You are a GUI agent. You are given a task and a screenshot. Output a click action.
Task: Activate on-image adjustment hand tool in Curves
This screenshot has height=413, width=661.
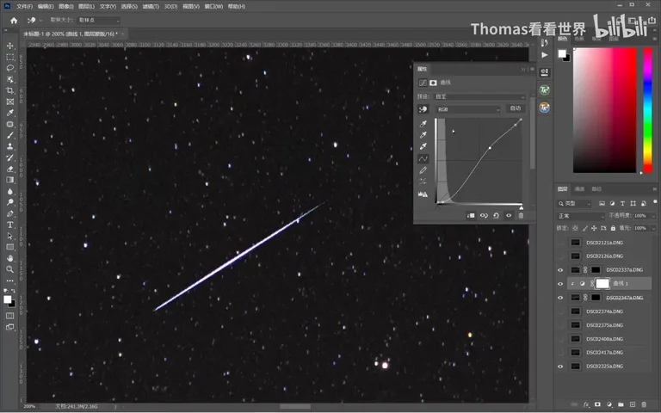tap(423, 109)
